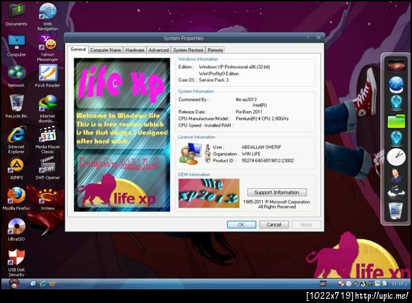Open the Web Navigation shortcut
The height and width of the screenshot is (303, 412).
pos(47,16)
